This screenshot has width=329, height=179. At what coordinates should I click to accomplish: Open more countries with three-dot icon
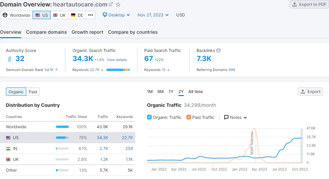[91, 15]
